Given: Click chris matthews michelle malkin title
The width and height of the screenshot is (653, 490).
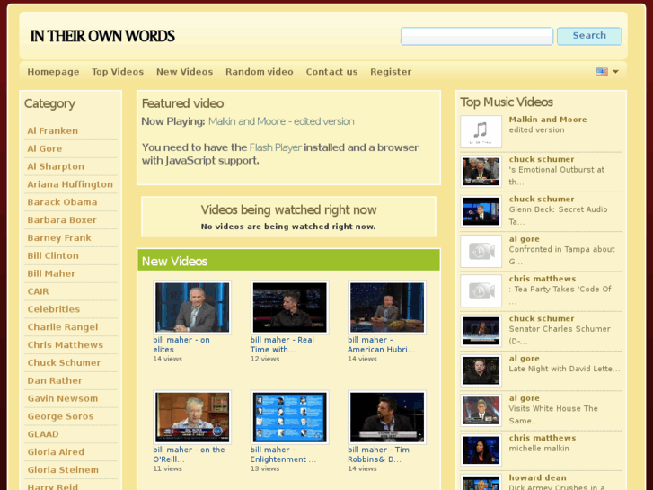Looking at the screenshot, I should [x=543, y=438].
